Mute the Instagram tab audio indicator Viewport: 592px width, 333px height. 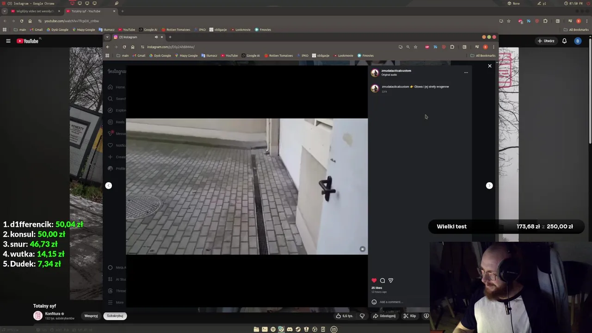pyautogui.click(x=156, y=37)
